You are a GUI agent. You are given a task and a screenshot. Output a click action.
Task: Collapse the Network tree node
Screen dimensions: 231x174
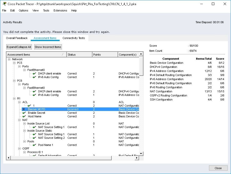[x=9, y=59]
